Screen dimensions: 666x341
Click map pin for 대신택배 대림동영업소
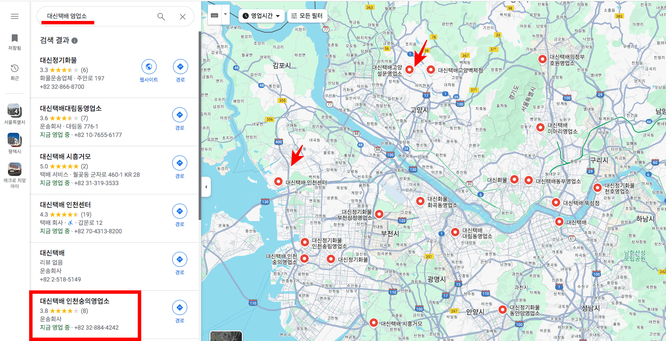point(455,232)
